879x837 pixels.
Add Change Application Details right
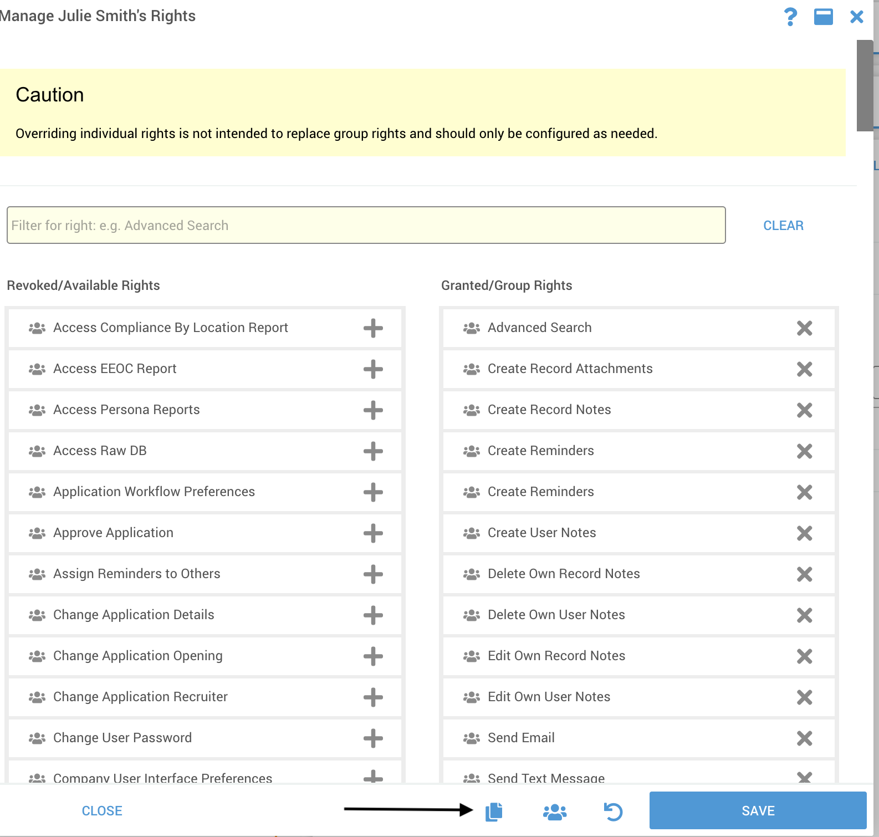[x=373, y=615]
